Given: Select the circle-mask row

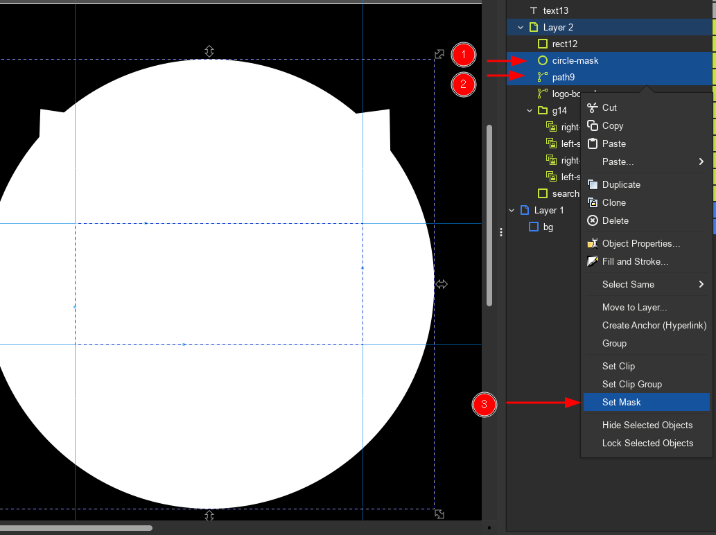Looking at the screenshot, I should (609, 60).
